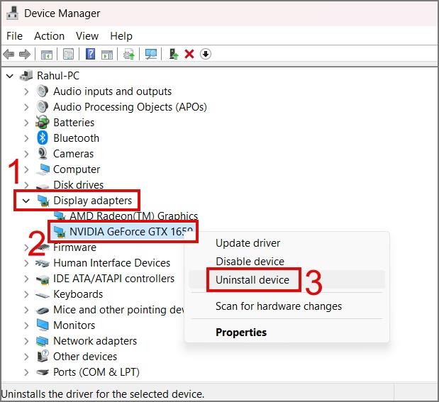Select Audio Processing Objects (APOs) label

pos(130,107)
